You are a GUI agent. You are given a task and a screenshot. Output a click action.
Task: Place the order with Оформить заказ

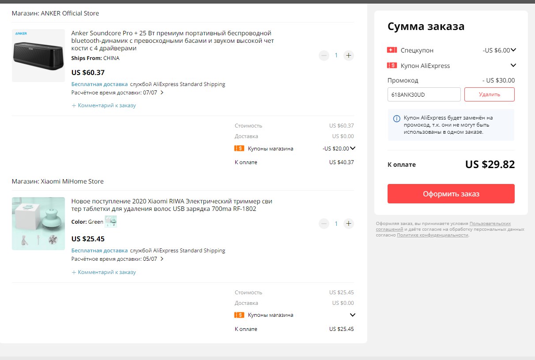tap(451, 194)
